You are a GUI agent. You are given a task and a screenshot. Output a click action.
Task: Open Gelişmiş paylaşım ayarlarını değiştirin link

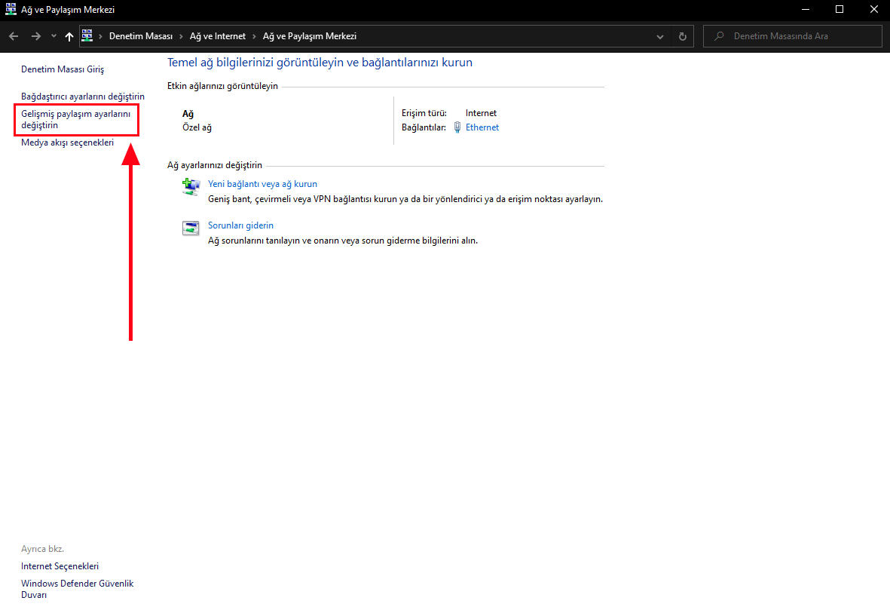pyautogui.click(x=76, y=119)
